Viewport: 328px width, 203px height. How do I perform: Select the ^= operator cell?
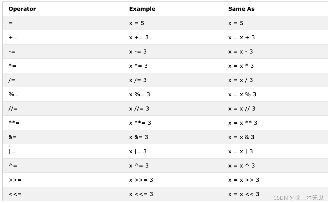point(13,166)
